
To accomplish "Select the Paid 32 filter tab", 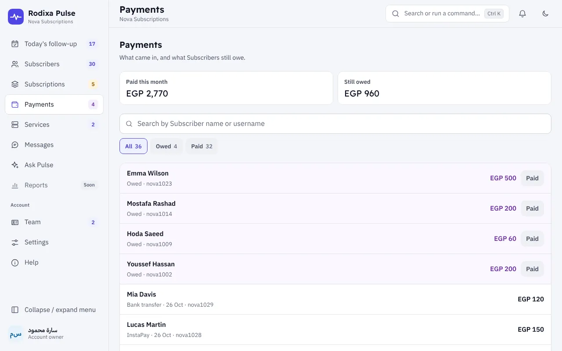I will (202, 146).
